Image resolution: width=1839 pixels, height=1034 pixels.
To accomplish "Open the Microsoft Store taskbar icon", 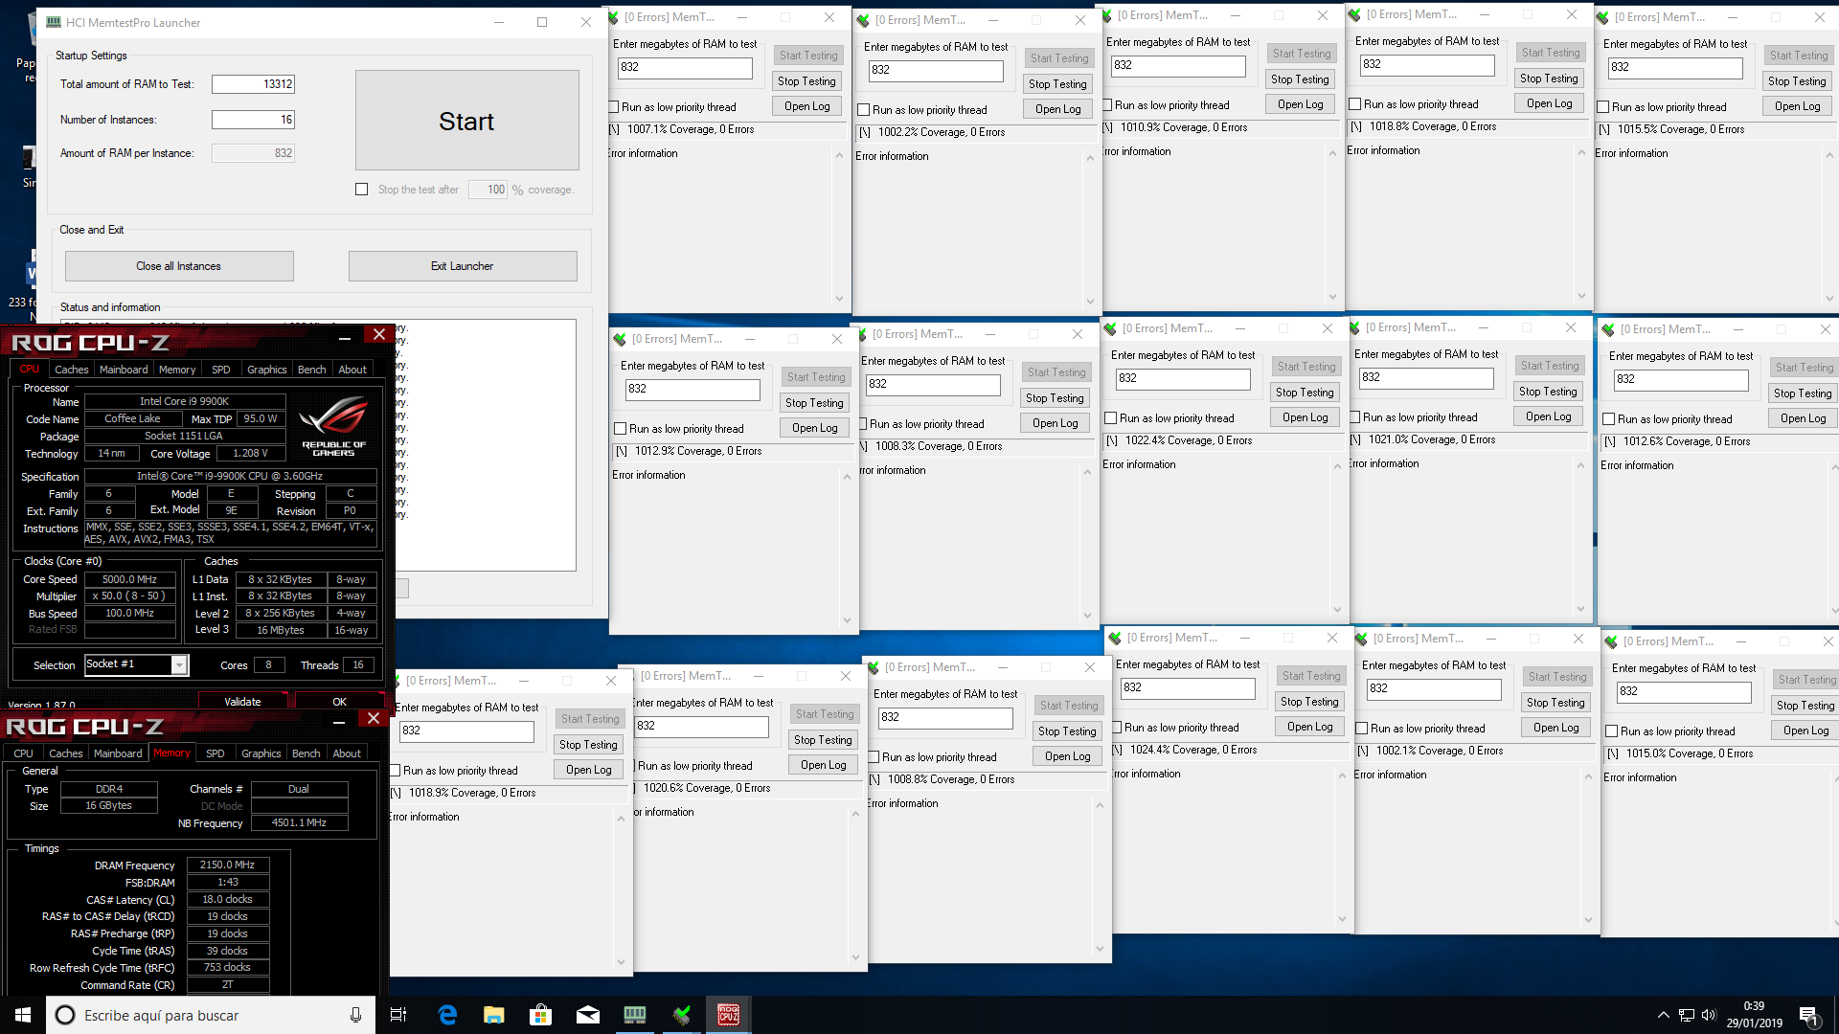I will (541, 1015).
